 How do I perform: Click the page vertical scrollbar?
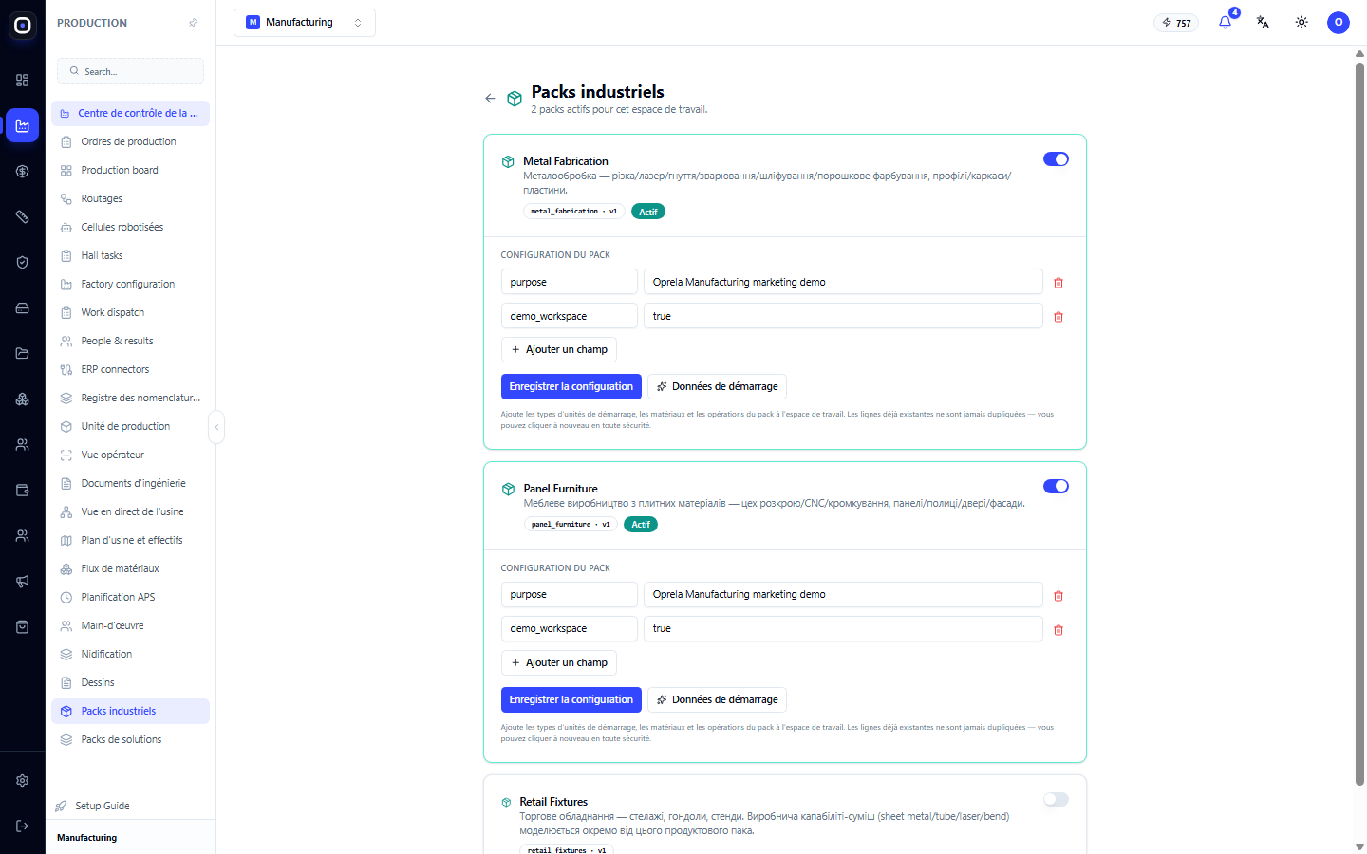[x=1359, y=422]
